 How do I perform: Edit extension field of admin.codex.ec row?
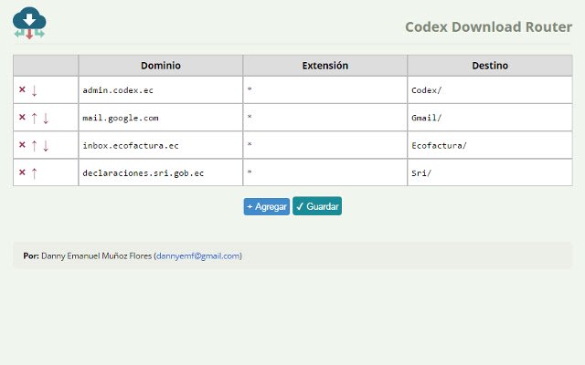325,90
